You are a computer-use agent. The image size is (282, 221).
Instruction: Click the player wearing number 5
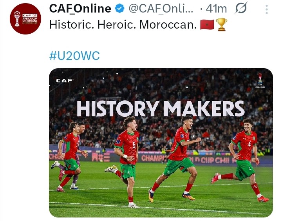pos(127,155)
